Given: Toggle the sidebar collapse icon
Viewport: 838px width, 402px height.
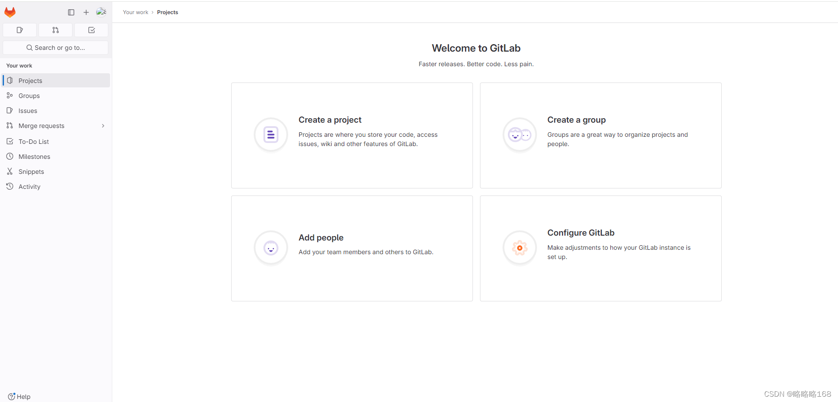Looking at the screenshot, I should click(x=71, y=12).
